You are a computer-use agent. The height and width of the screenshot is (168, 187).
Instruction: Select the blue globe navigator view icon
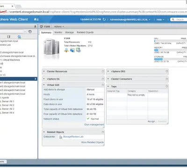pyautogui.click(x=19, y=37)
